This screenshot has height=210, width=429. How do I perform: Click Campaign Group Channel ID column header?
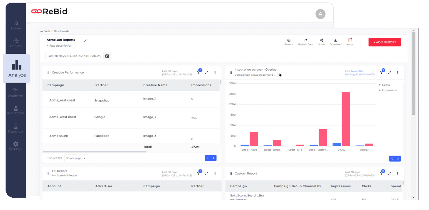[297, 186]
